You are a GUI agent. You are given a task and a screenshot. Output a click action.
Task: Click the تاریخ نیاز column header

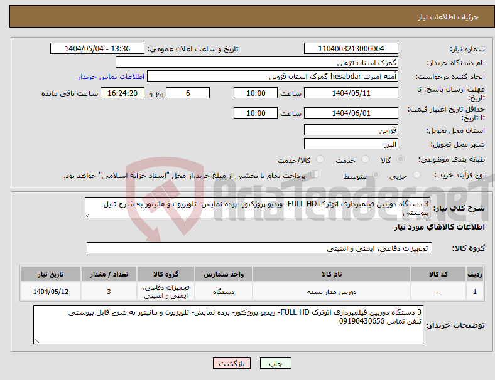point(50,274)
